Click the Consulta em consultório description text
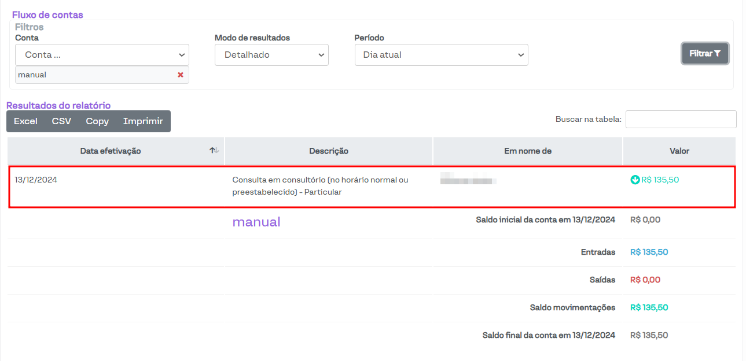 (320, 186)
